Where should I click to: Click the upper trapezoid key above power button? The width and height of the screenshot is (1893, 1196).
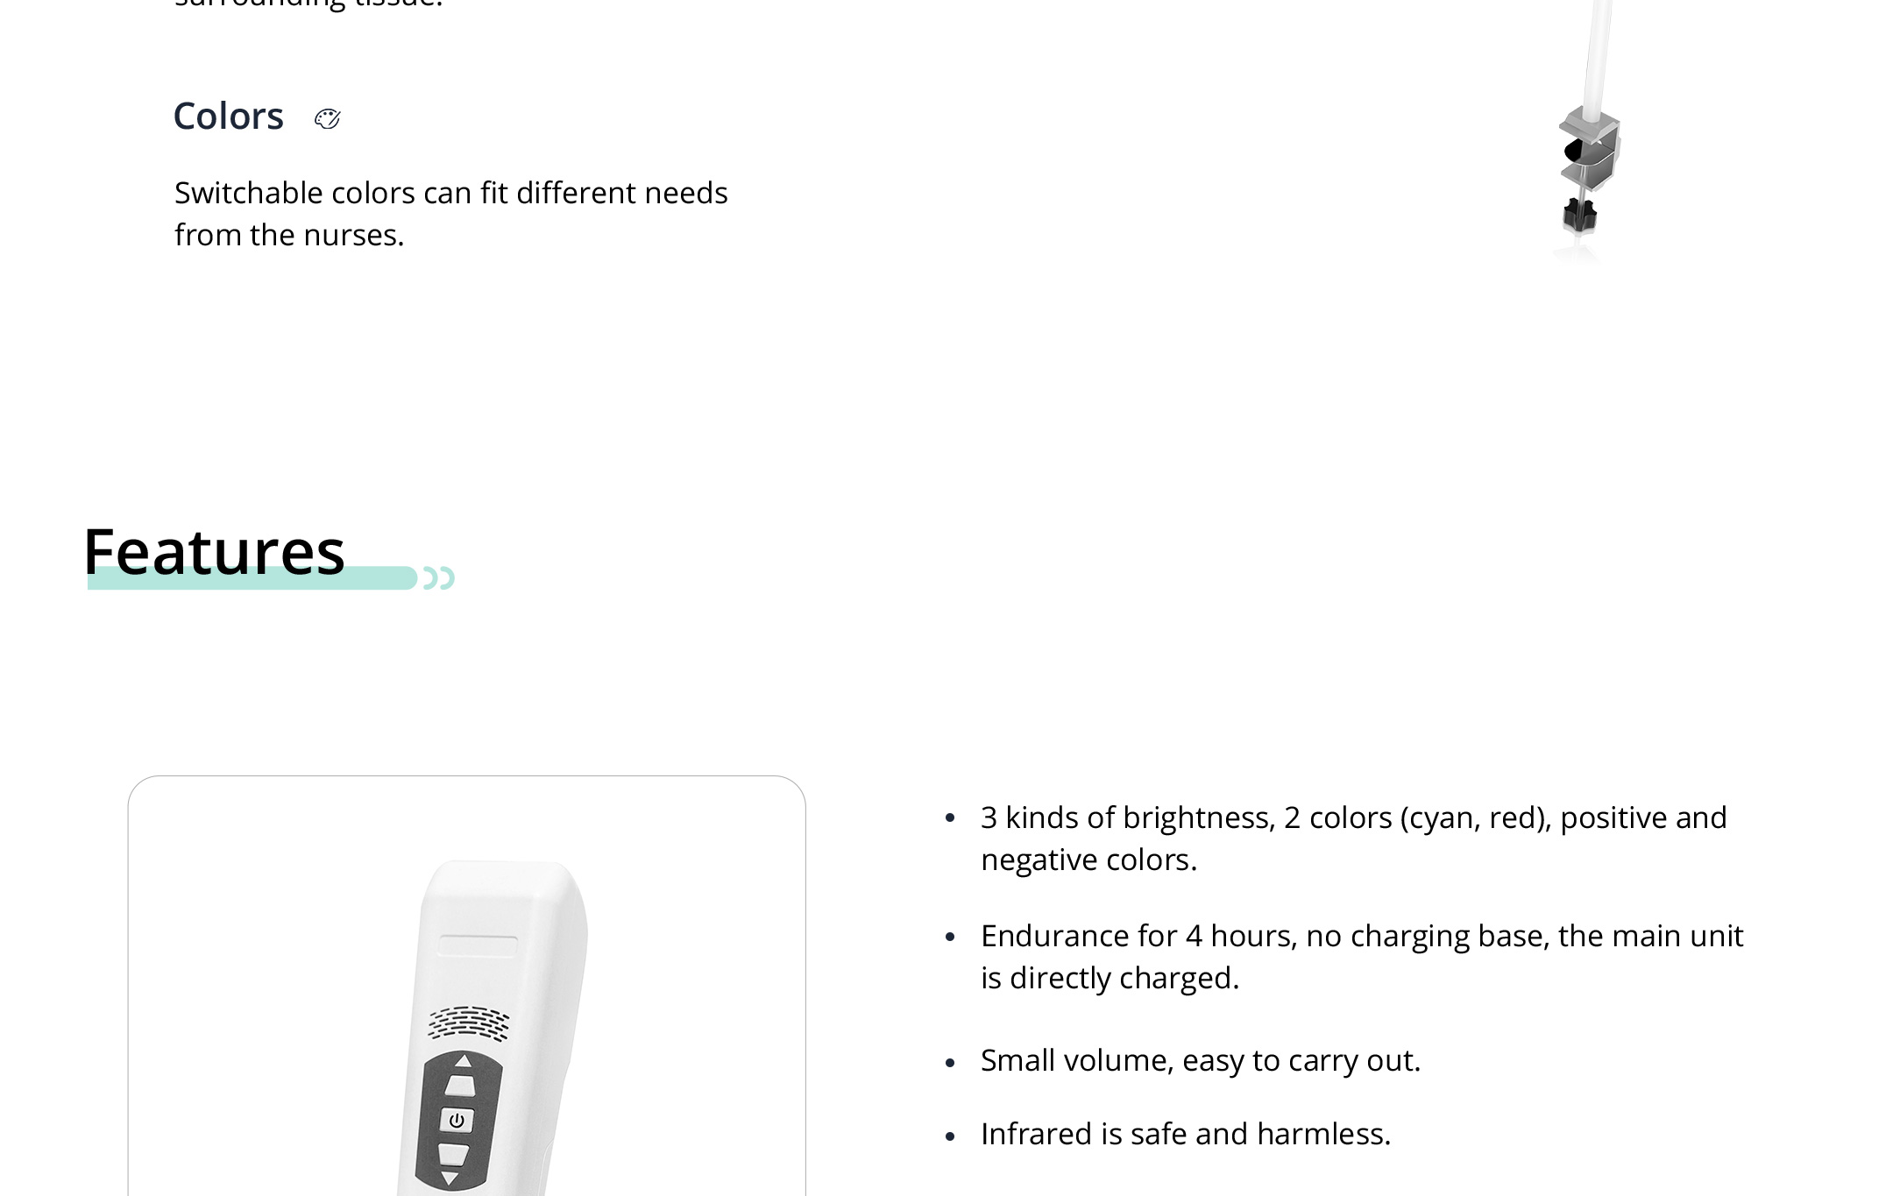tap(460, 1086)
